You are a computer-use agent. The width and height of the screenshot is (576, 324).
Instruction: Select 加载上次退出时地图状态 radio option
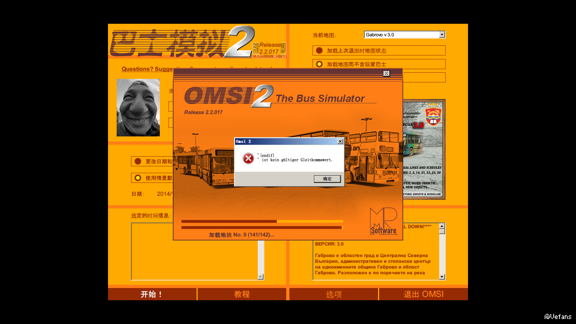click(x=319, y=50)
